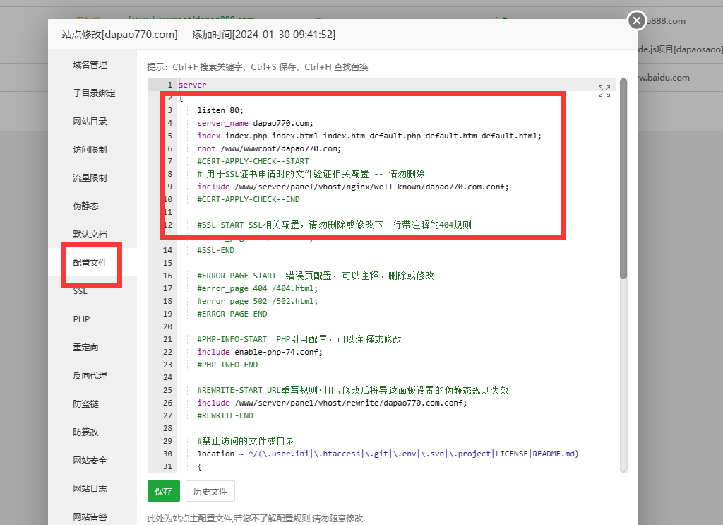Click the editor vertical scrollbar
Image resolution: width=723 pixels, height=525 pixels.
click(623, 179)
